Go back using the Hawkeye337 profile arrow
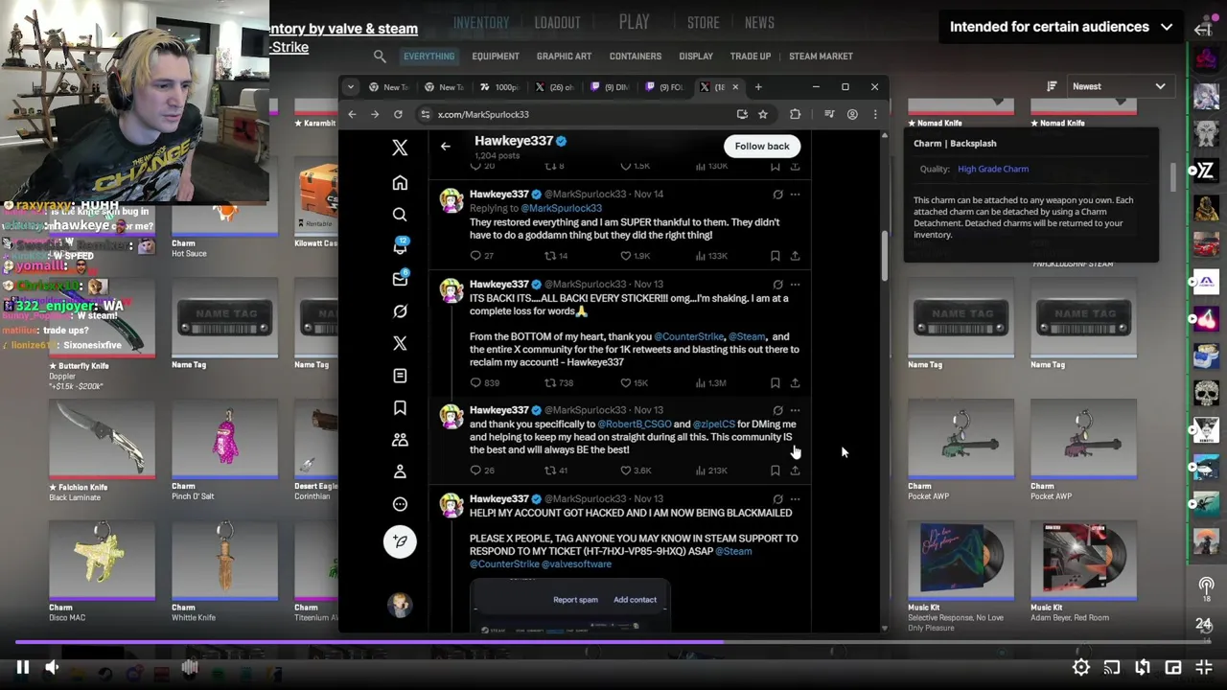Viewport: 1227px width, 690px height. (445, 146)
